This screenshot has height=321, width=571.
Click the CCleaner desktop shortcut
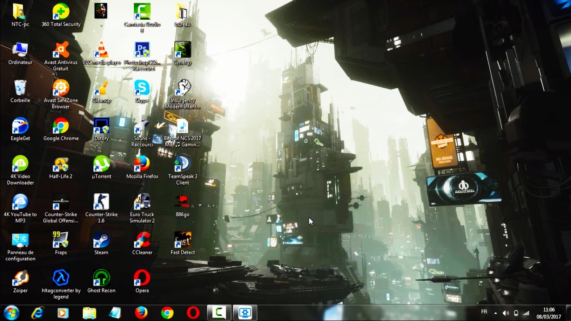coord(142,241)
